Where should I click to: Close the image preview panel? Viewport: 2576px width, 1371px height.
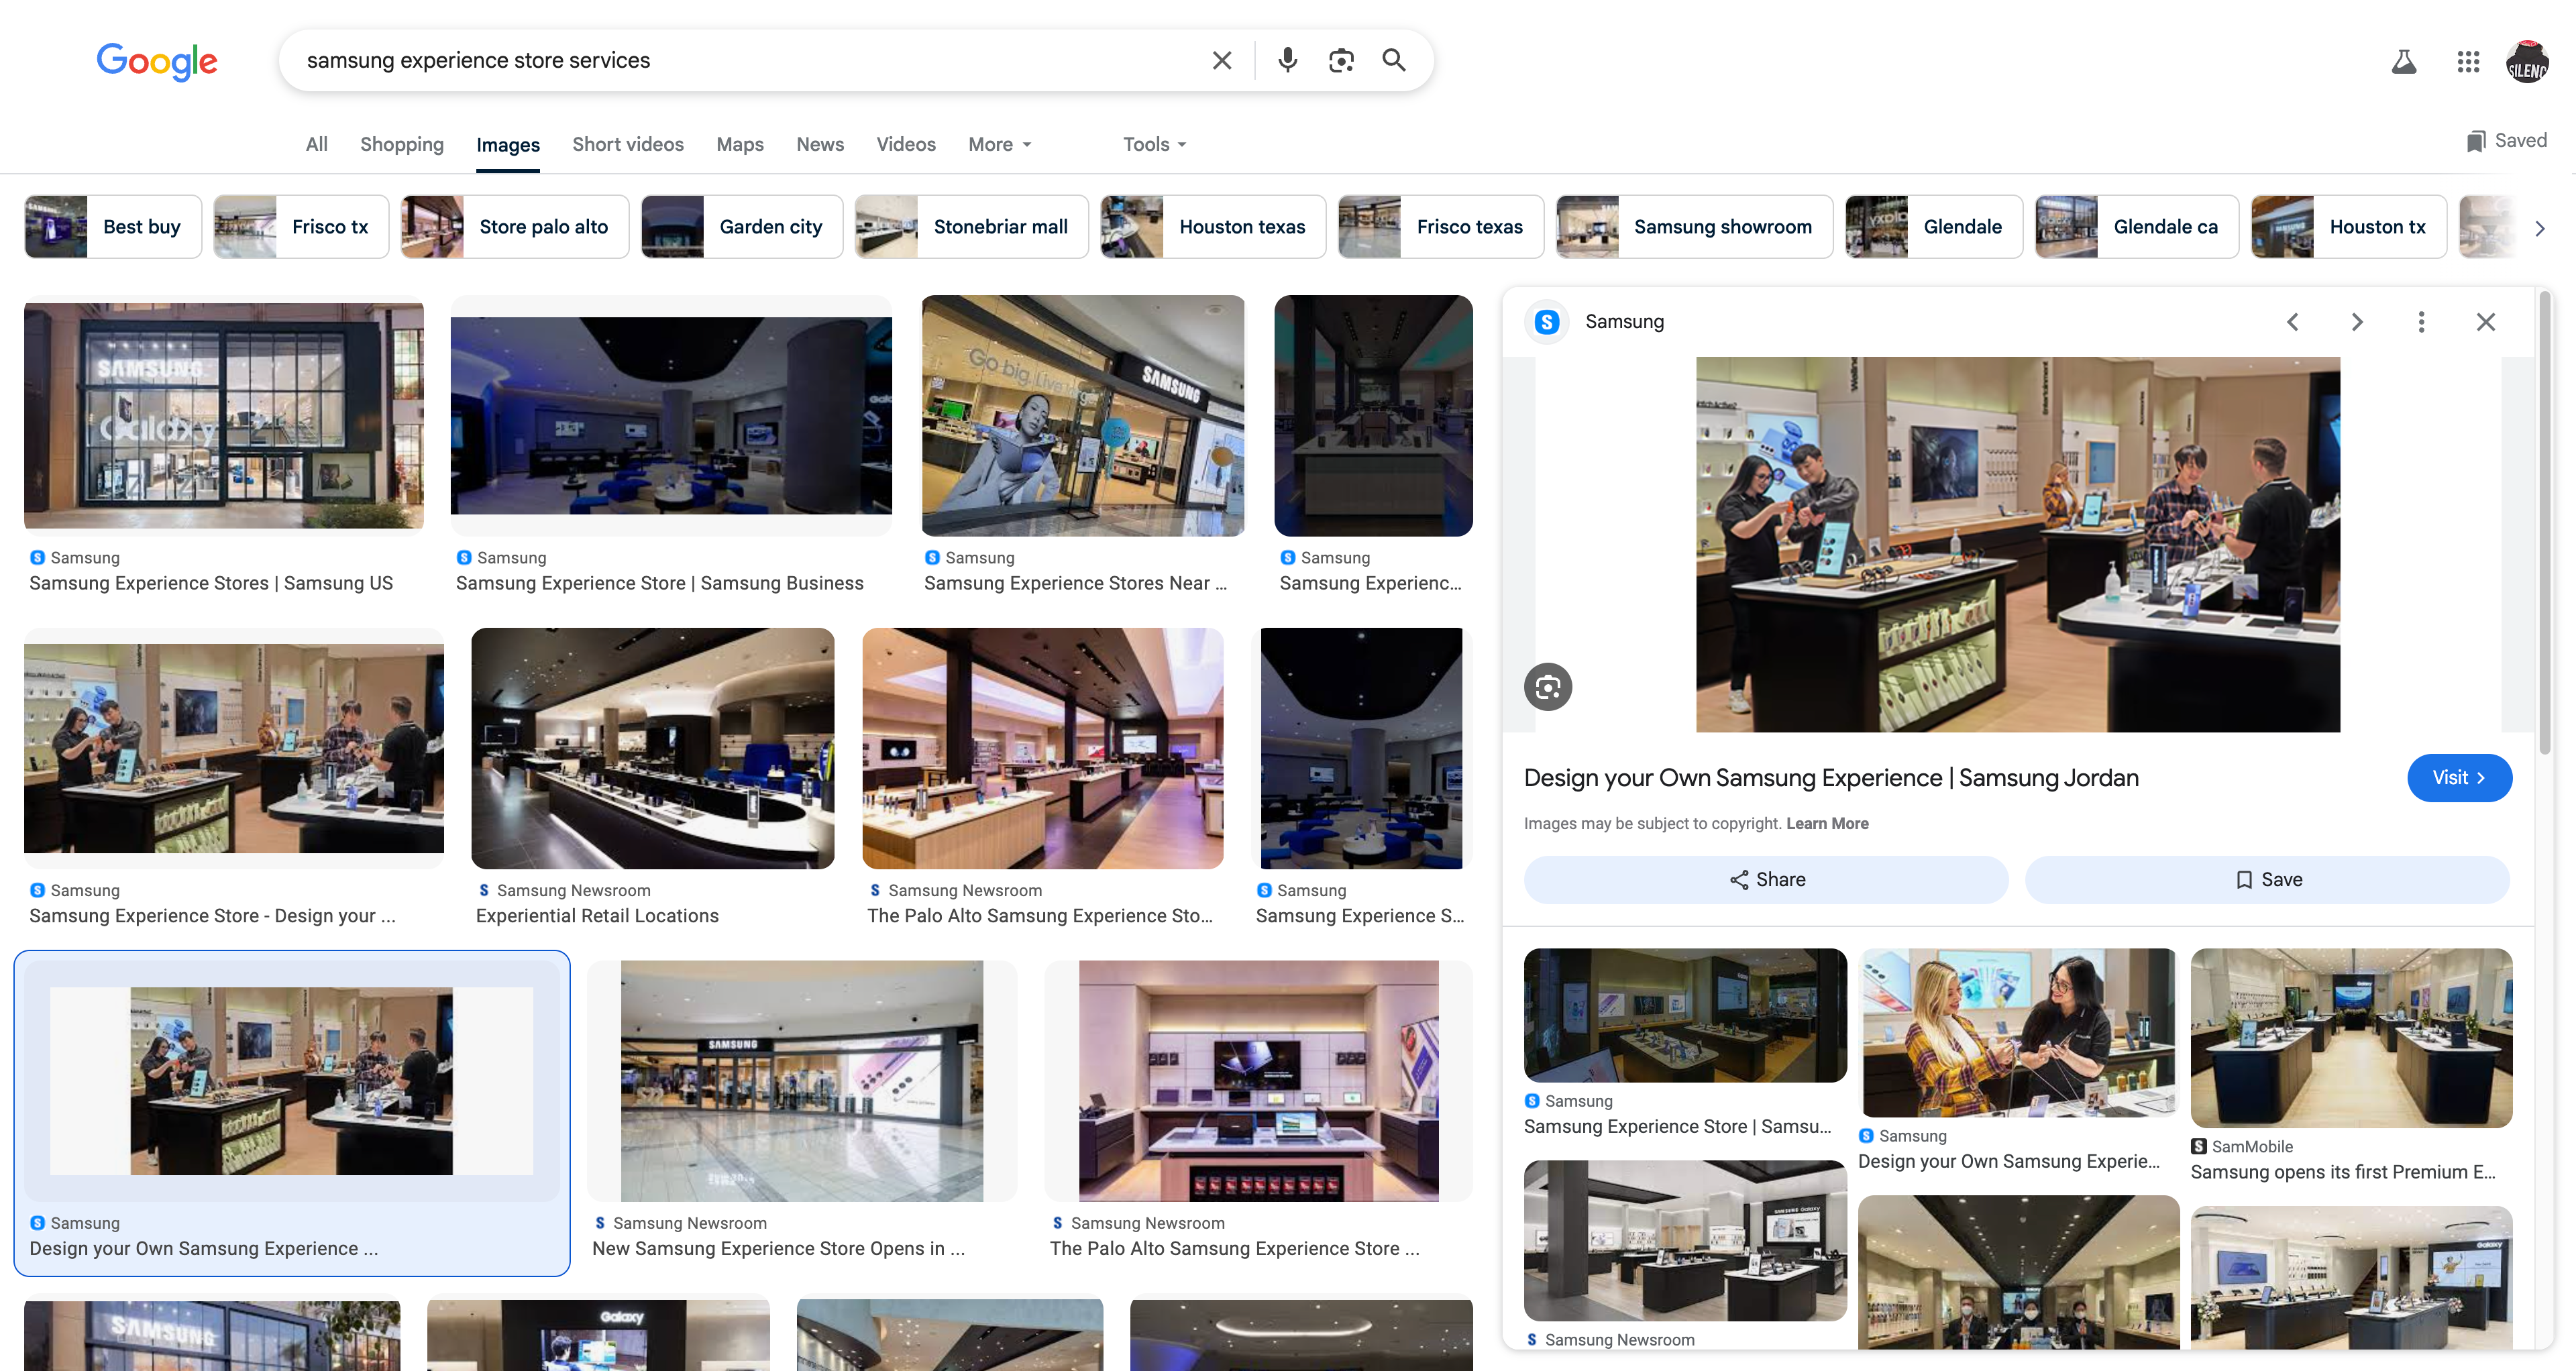tap(2486, 322)
